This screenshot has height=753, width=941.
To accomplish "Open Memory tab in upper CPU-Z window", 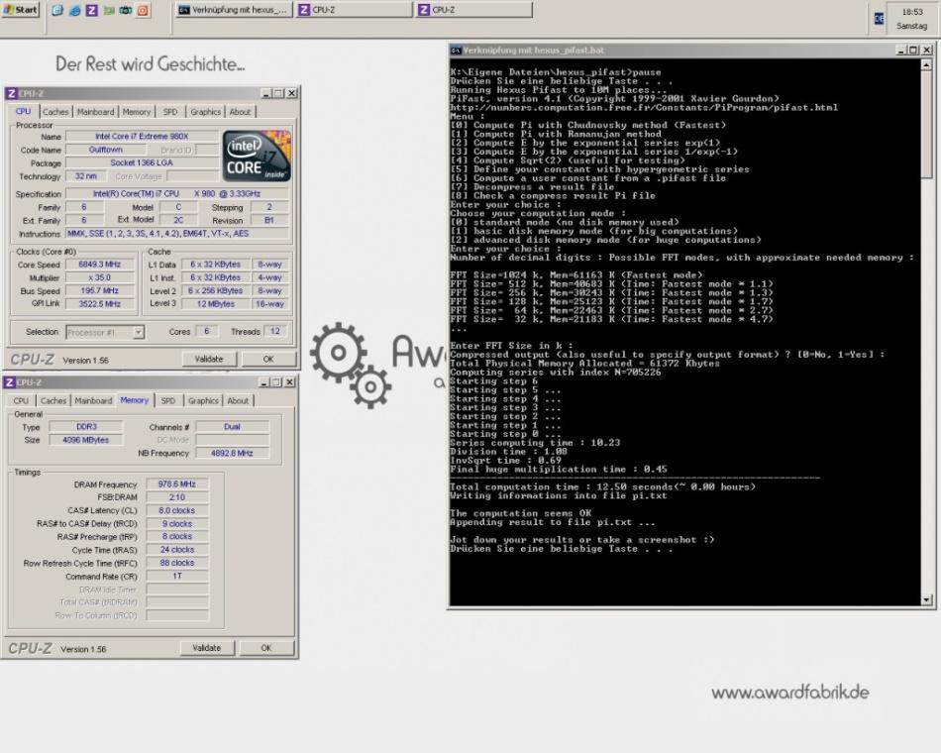I will tap(137, 112).
